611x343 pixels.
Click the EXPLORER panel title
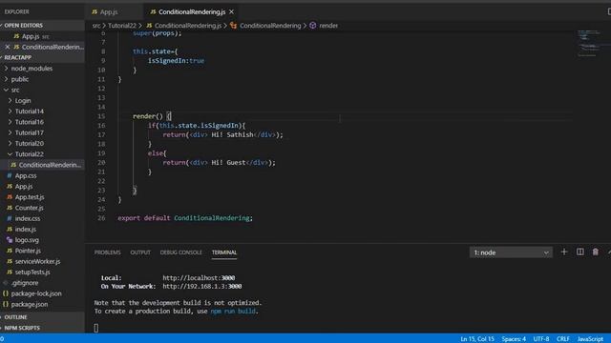click(16, 12)
